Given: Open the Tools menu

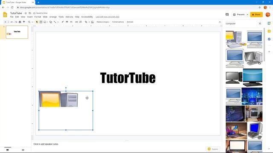Looking at the screenshot, I should point(61,17).
